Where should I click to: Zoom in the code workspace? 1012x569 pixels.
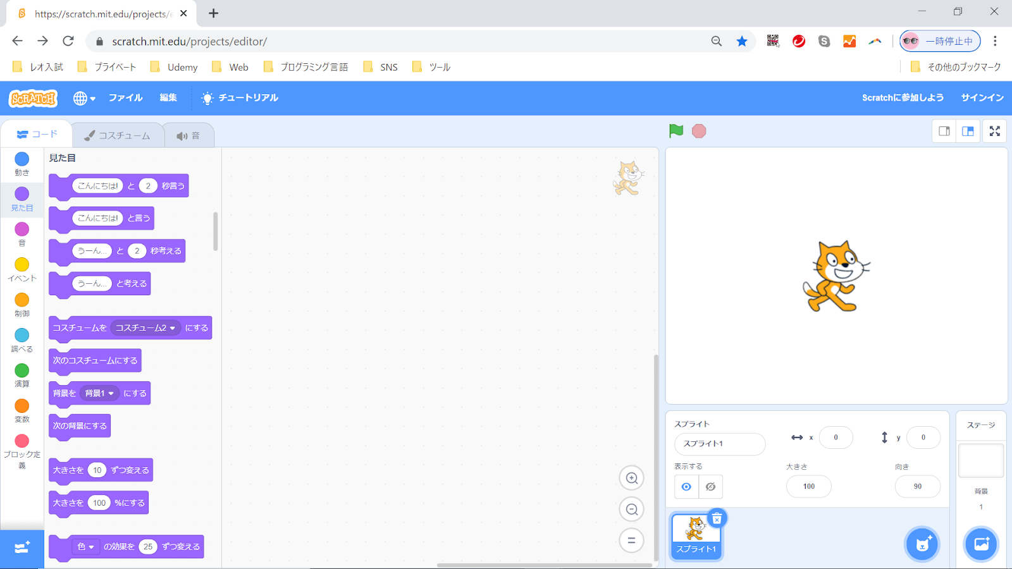coord(631,478)
